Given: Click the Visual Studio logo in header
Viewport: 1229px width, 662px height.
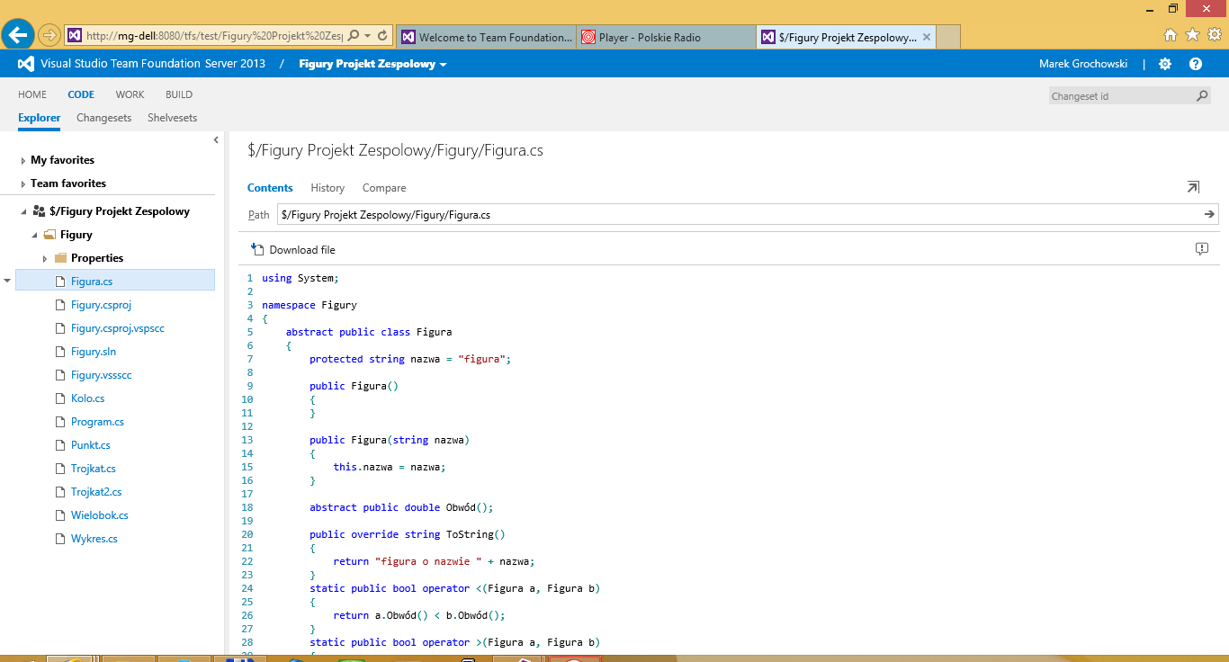Looking at the screenshot, I should (26, 64).
